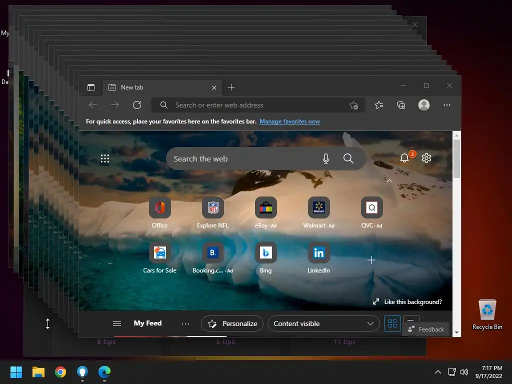Add a new quick link site

click(371, 260)
